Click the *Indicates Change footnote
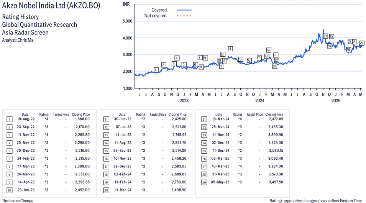This screenshot has width=366, height=203. click(18, 201)
